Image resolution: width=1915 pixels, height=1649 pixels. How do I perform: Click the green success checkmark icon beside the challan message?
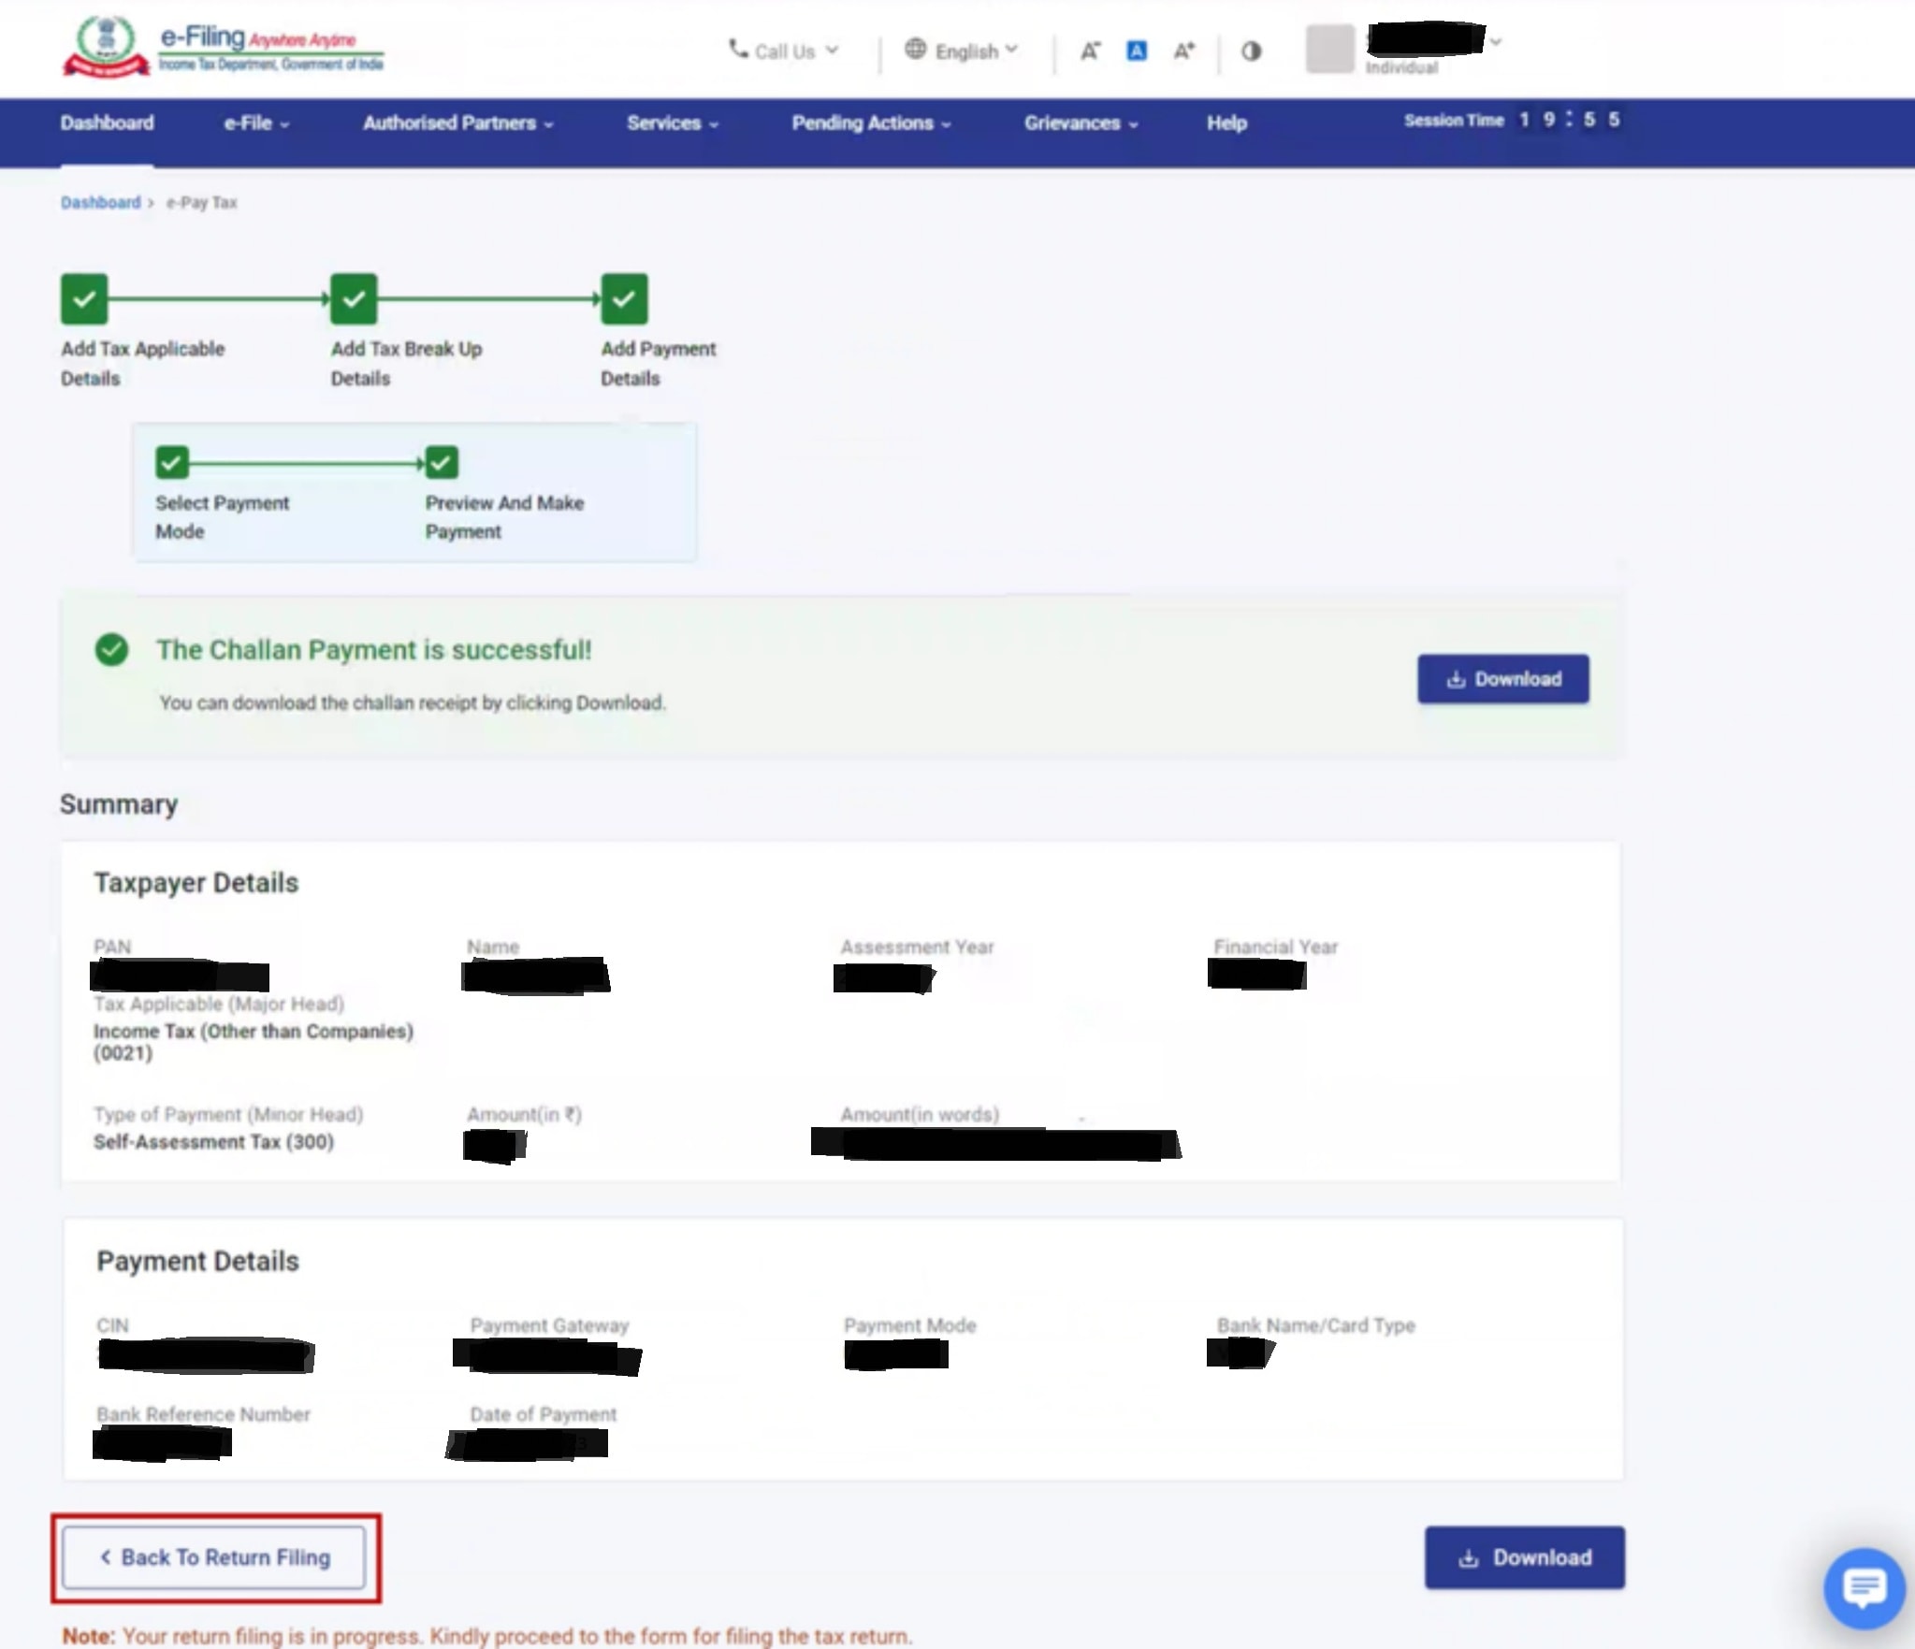coord(111,649)
